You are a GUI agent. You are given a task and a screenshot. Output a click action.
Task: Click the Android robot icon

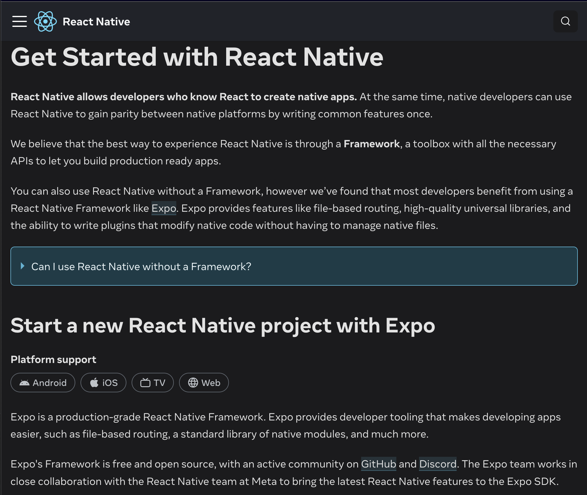24,383
